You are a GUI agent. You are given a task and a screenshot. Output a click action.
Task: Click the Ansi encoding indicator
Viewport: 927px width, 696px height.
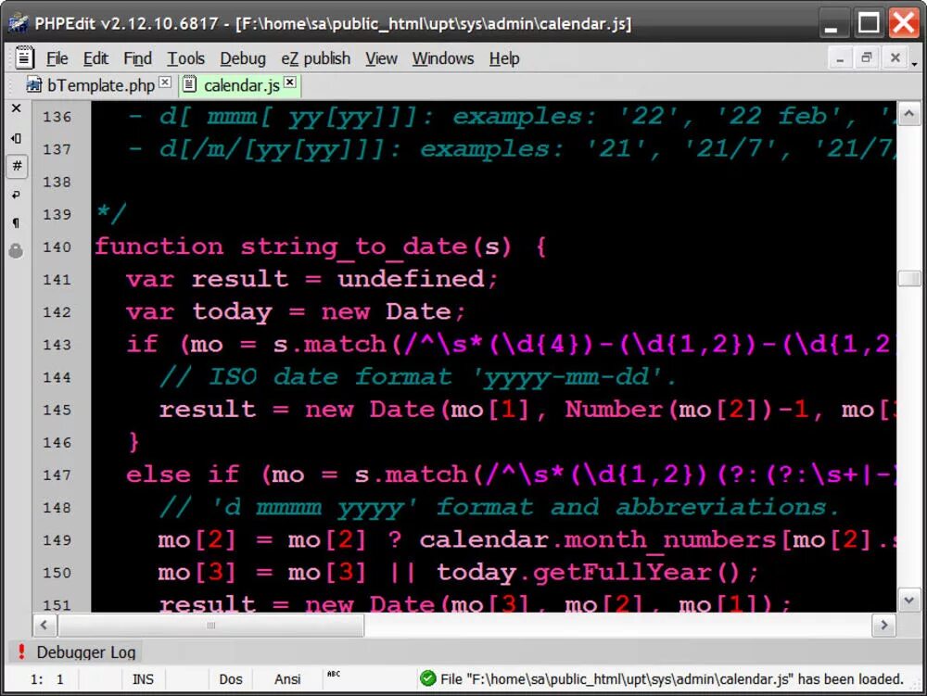click(287, 679)
